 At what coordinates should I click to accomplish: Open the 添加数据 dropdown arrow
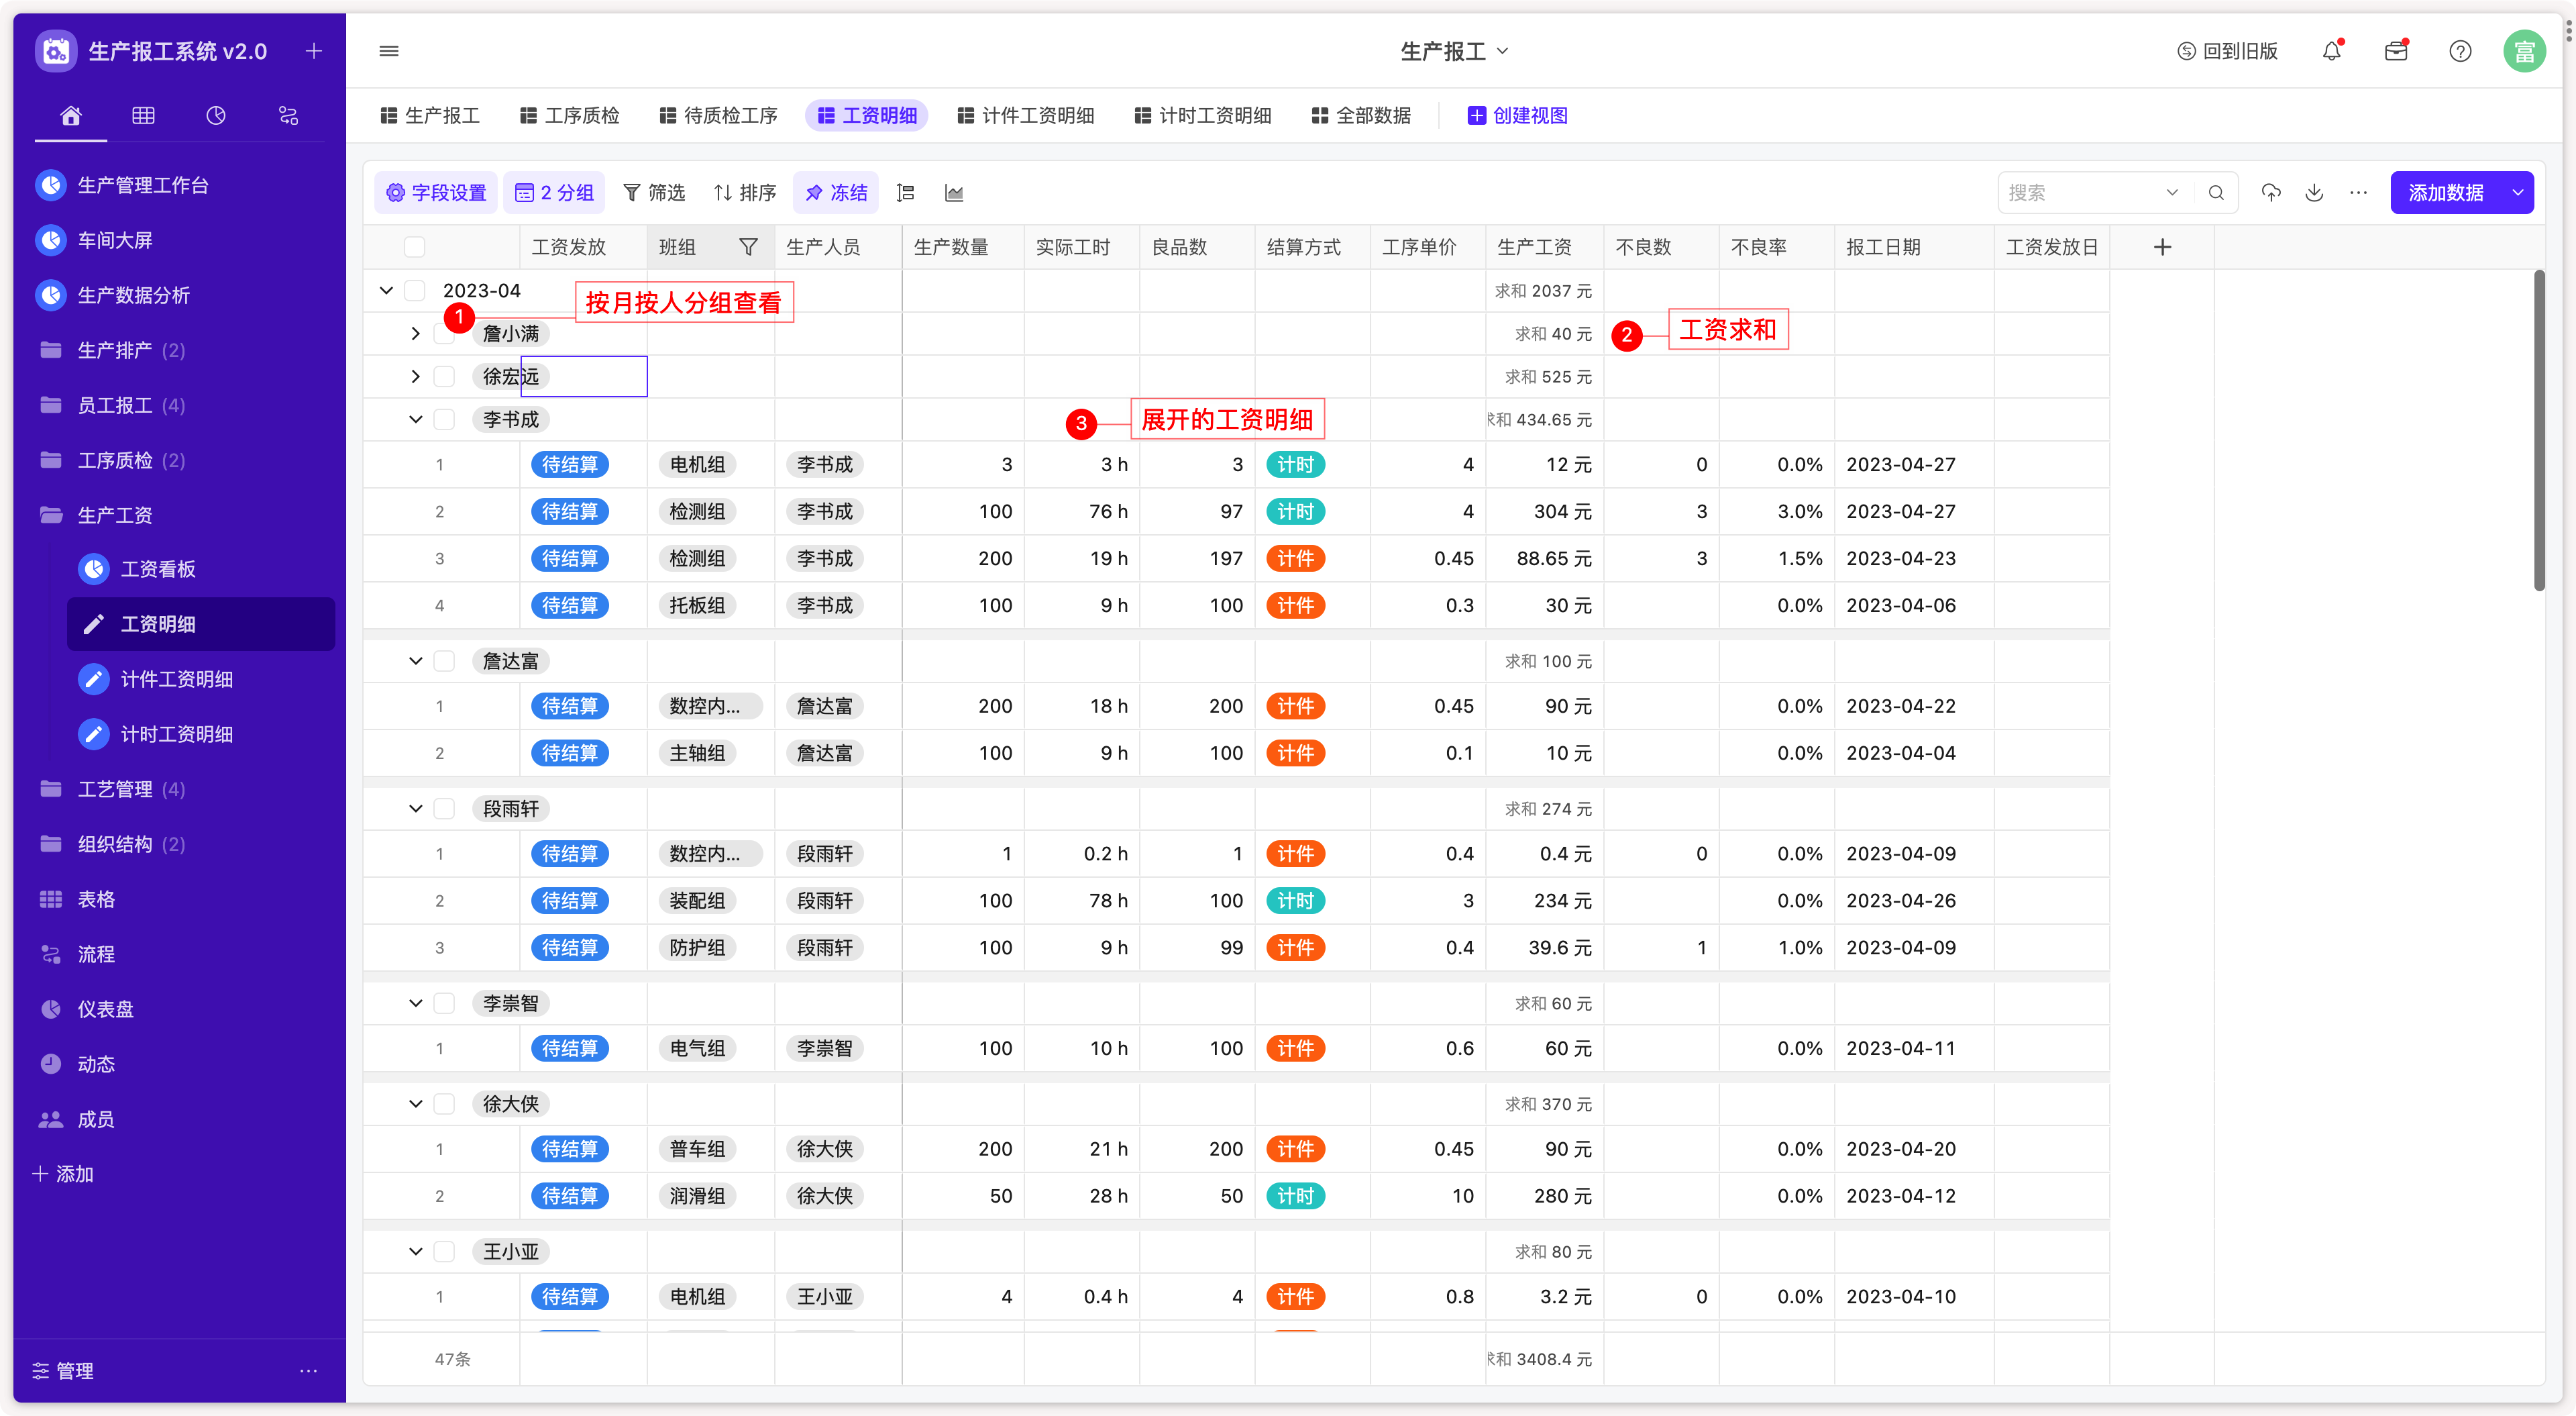[x=2517, y=193]
